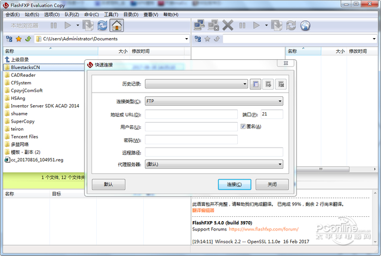
Task: Click the 关闭 close button
Action: click(272, 184)
